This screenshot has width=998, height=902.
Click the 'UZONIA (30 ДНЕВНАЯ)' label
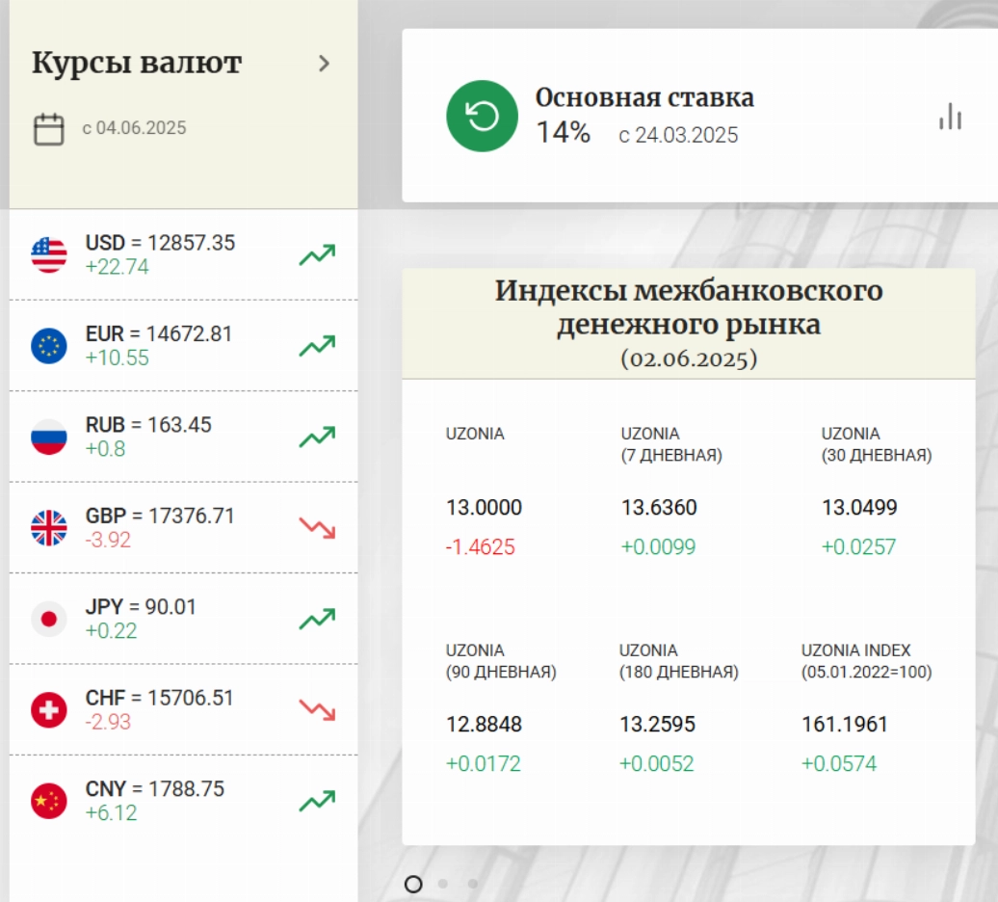(877, 444)
